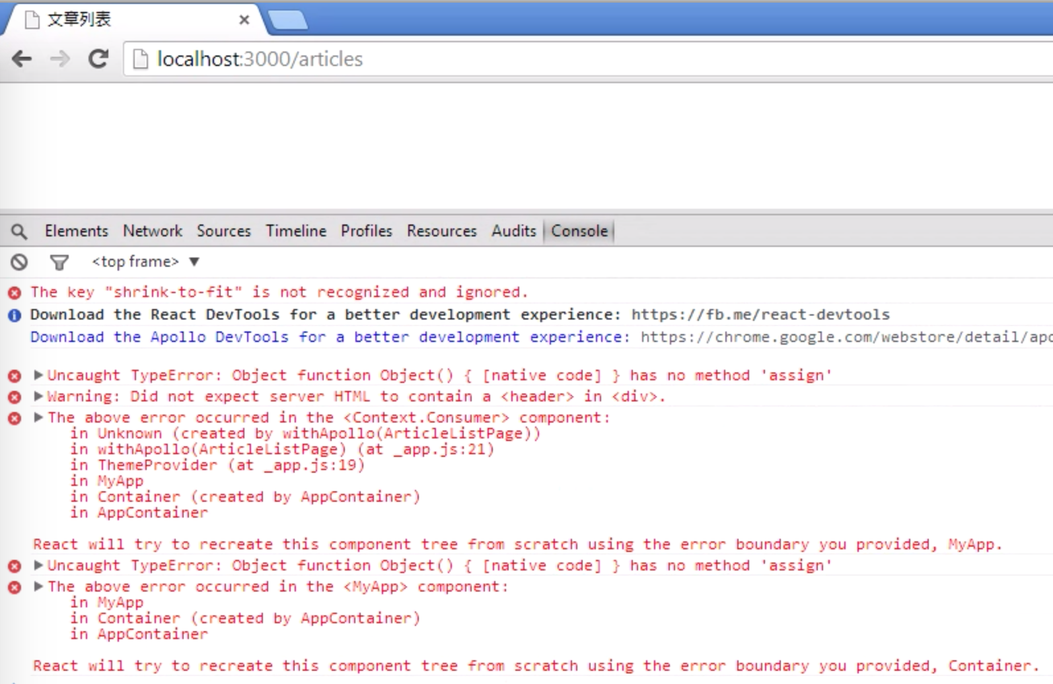The height and width of the screenshot is (684, 1053).
Task: Click the line ending "you provided, Container."
Action: click(536, 666)
